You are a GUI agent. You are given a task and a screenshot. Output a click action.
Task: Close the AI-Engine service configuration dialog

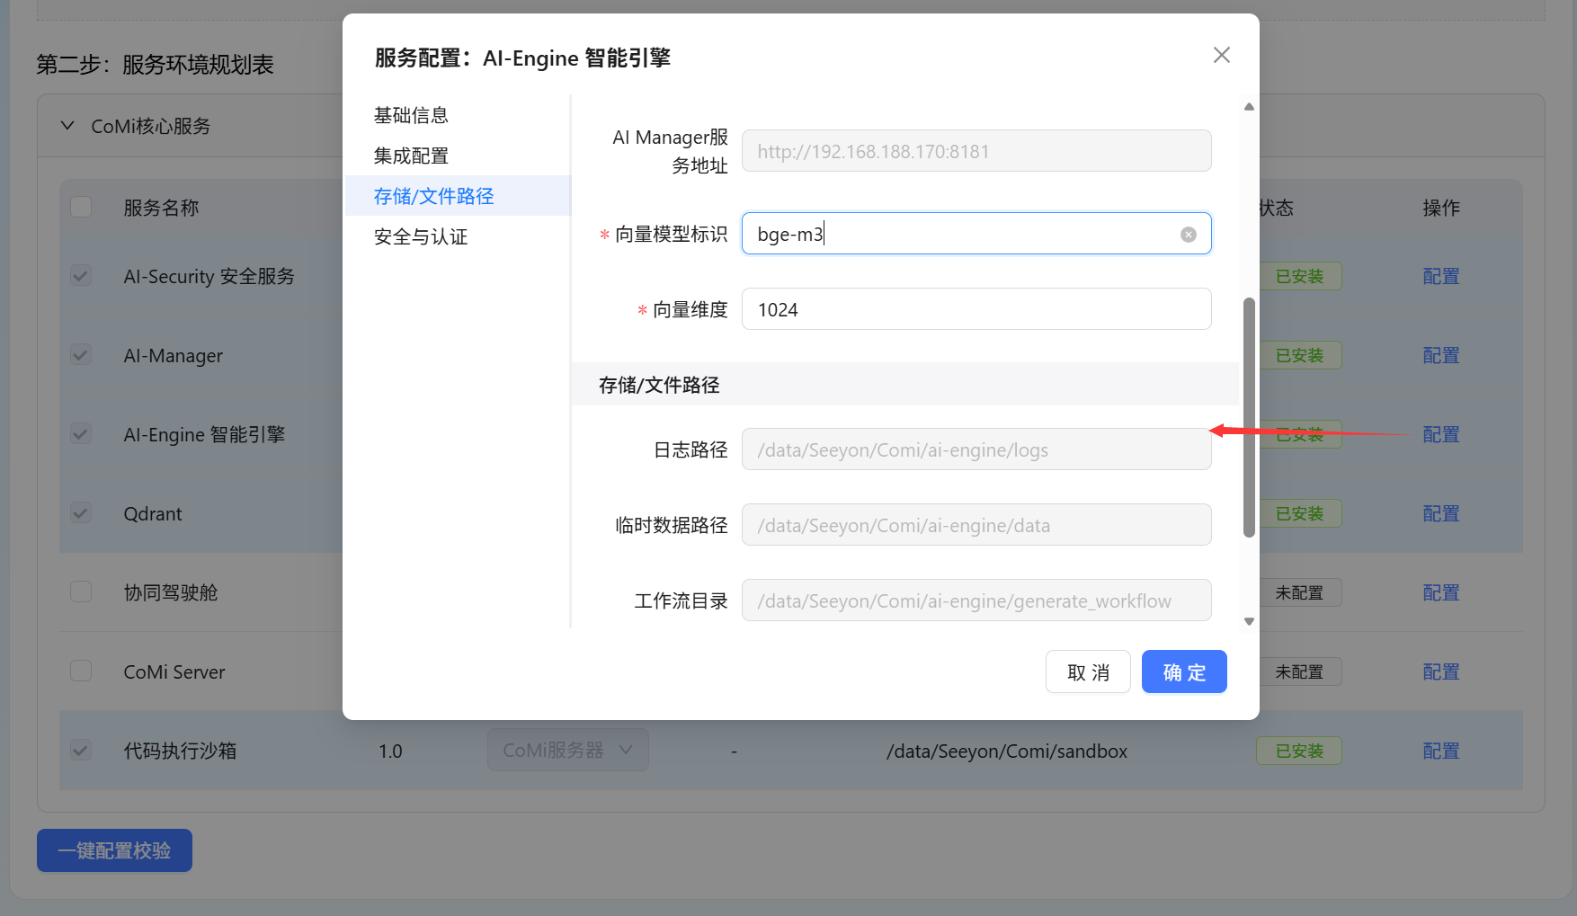pyautogui.click(x=1221, y=56)
